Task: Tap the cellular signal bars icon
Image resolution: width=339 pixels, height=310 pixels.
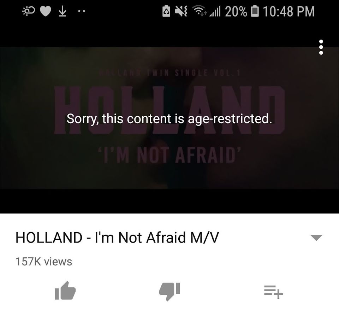Action: 215,11
